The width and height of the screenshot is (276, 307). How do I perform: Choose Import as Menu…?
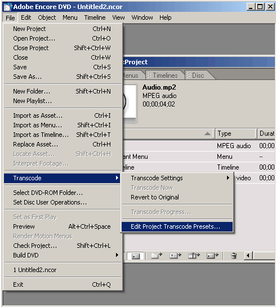click(63, 125)
